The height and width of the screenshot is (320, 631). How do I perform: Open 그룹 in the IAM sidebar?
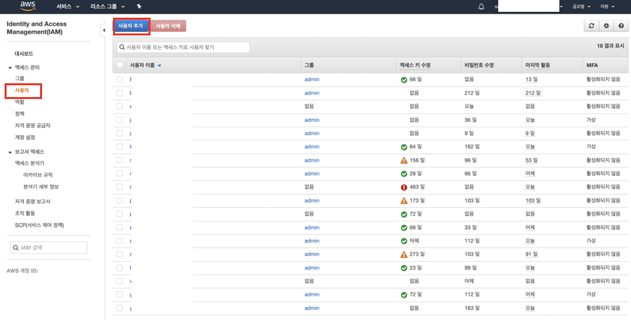click(19, 78)
